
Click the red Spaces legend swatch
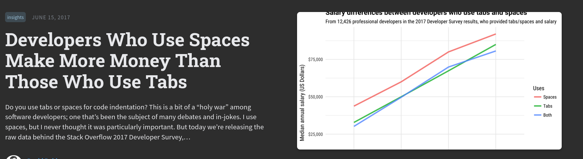pyautogui.click(x=538, y=97)
